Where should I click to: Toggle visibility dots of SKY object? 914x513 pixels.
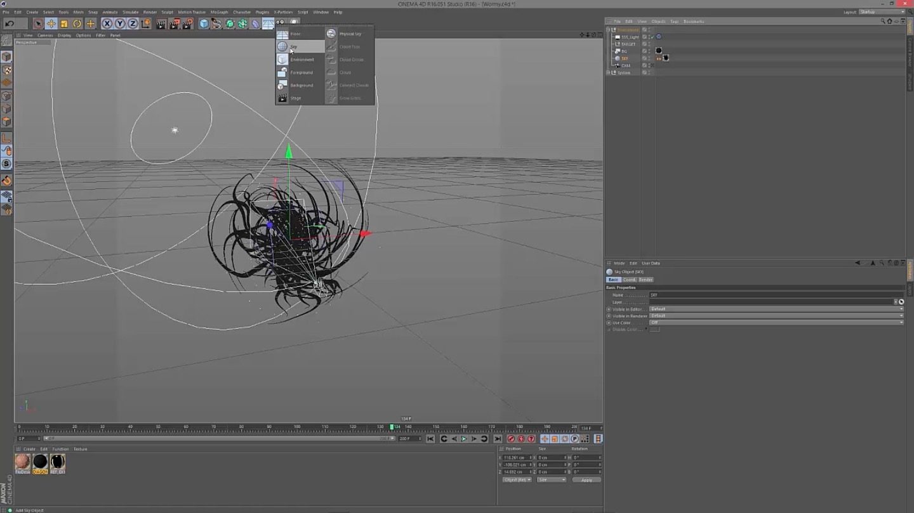pyautogui.click(x=650, y=58)
